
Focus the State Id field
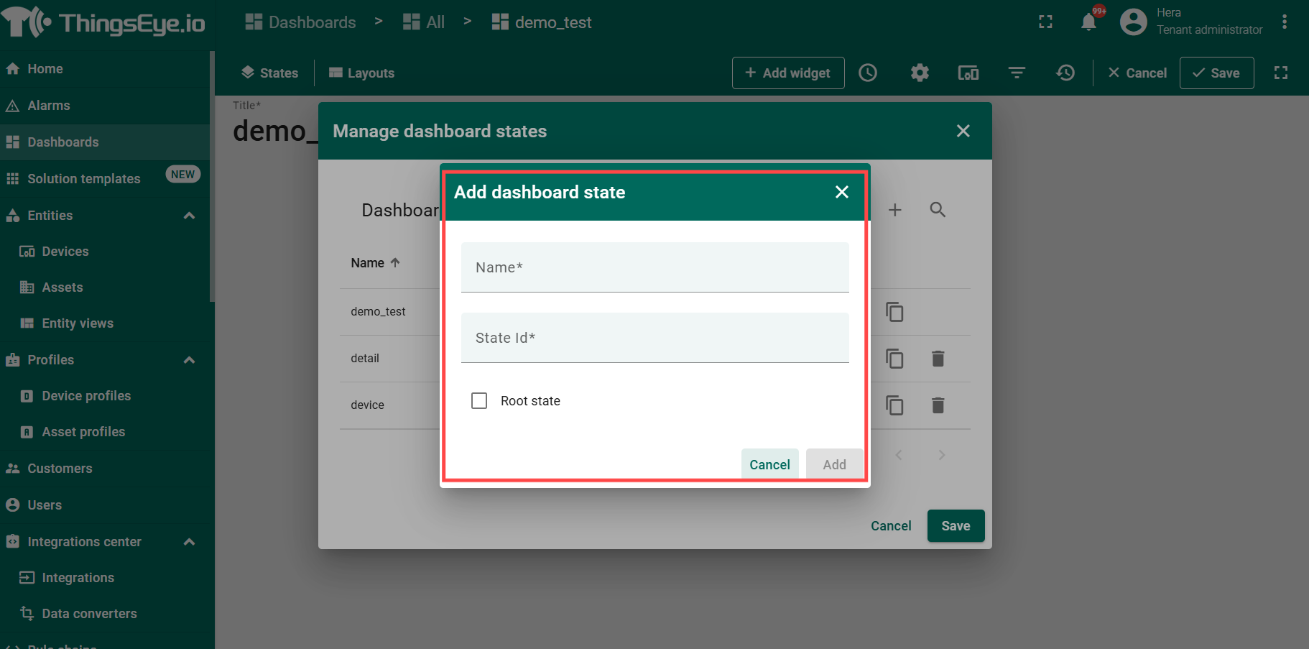click(654, 338)
